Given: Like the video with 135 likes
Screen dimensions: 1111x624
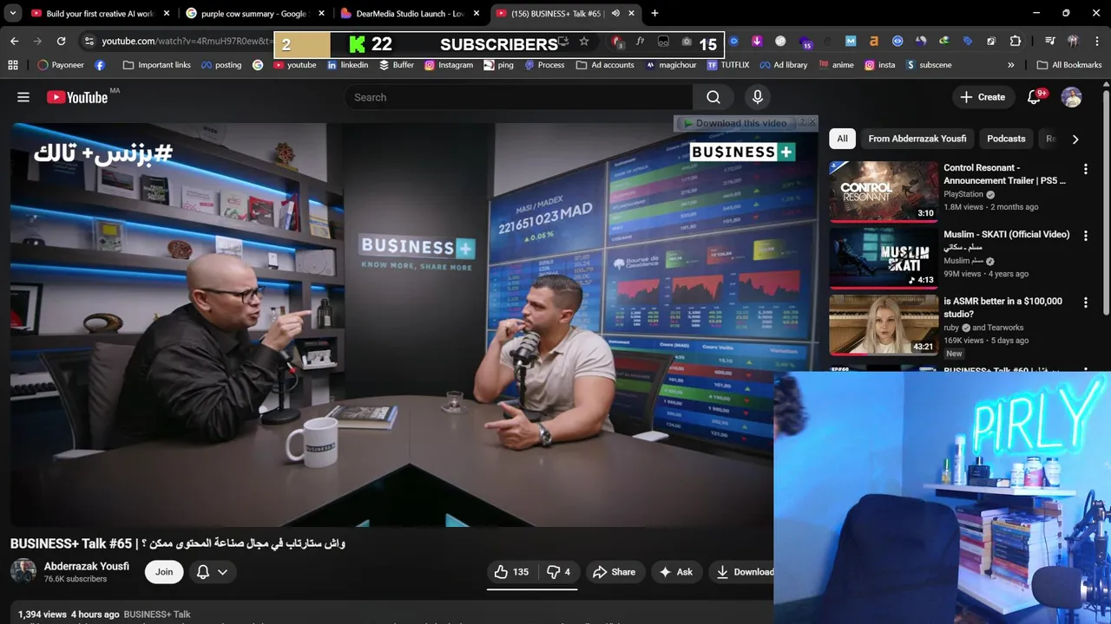Looking at the screenshot, I should coord(511,572).
